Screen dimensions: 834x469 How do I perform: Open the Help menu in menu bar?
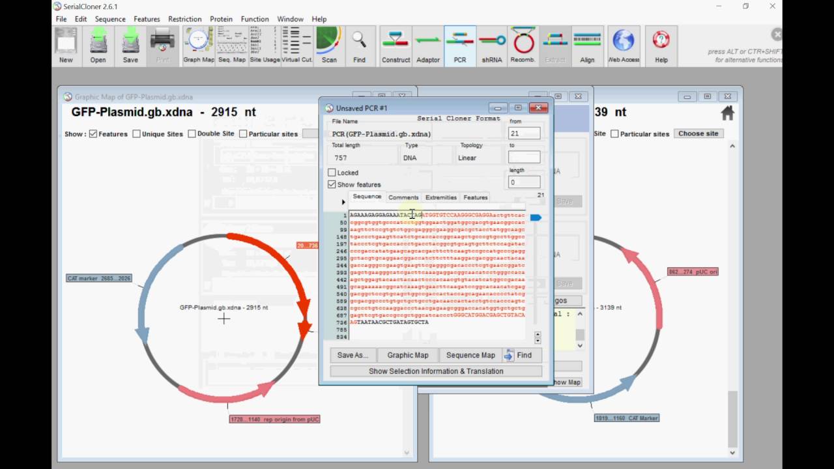click(x=319, y=19)
